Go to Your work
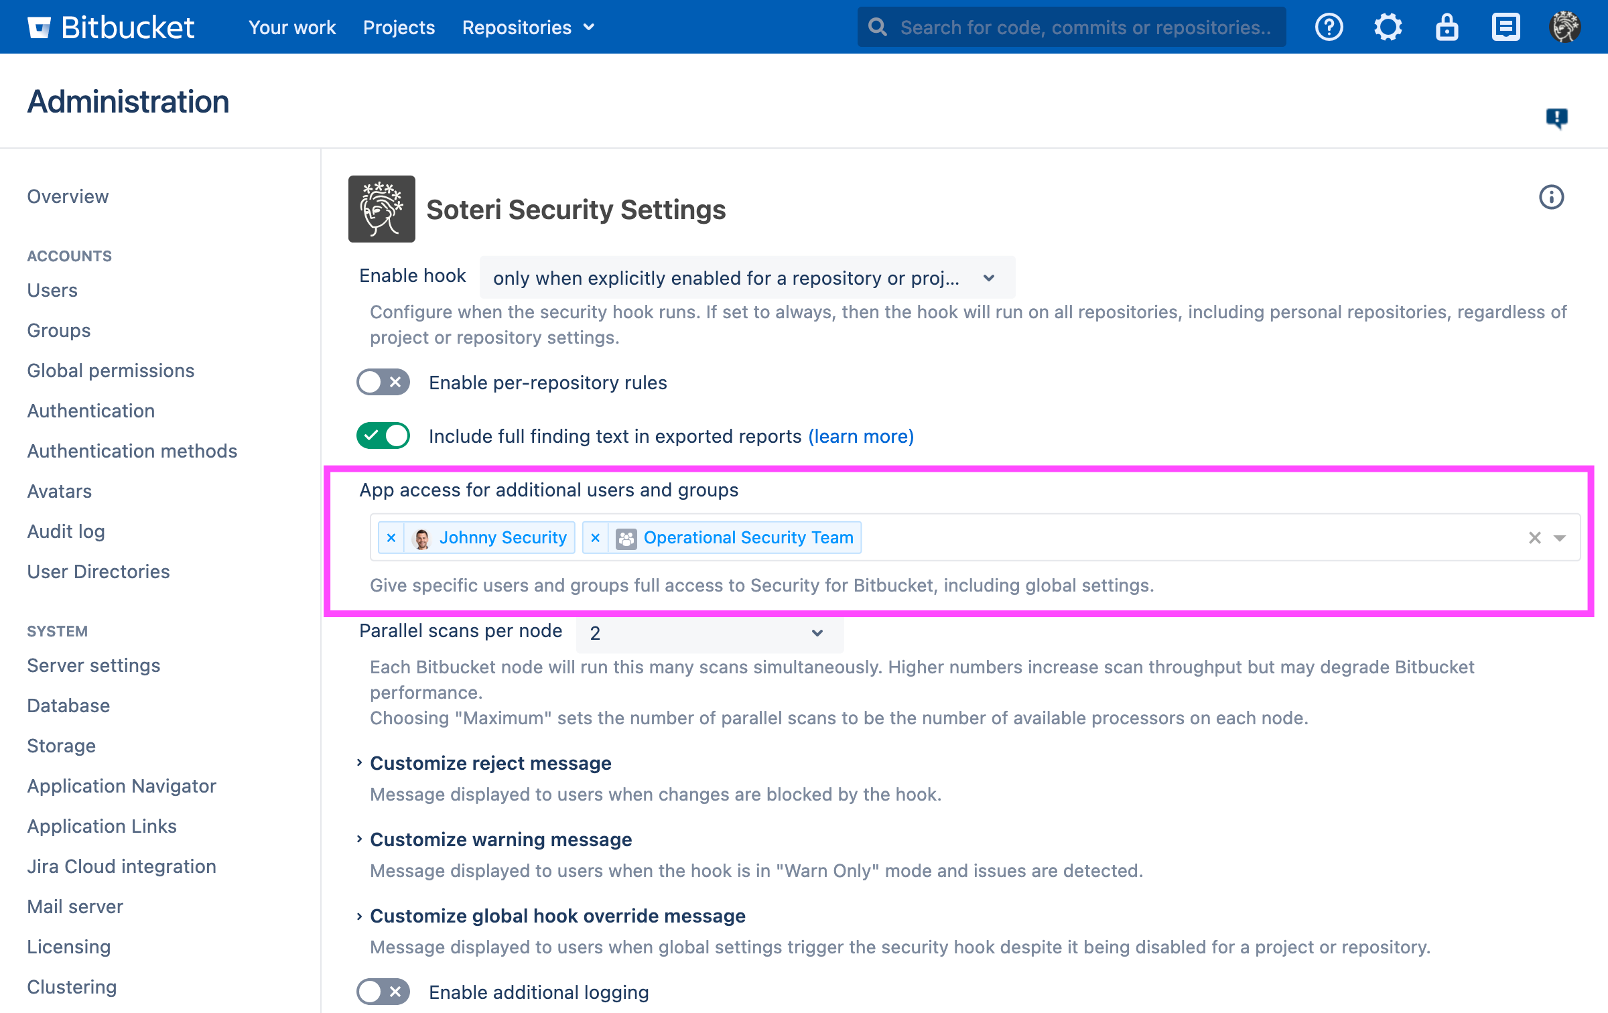 tap(292, 27)
